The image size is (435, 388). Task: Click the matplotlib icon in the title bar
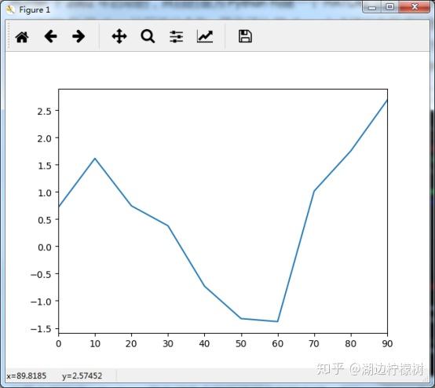click(x=10, y=9)
